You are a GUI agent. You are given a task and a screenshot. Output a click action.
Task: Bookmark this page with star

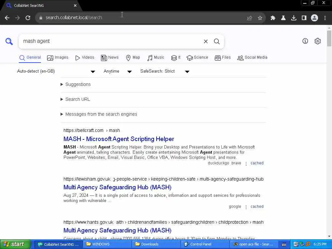click(x=260, y=18)
